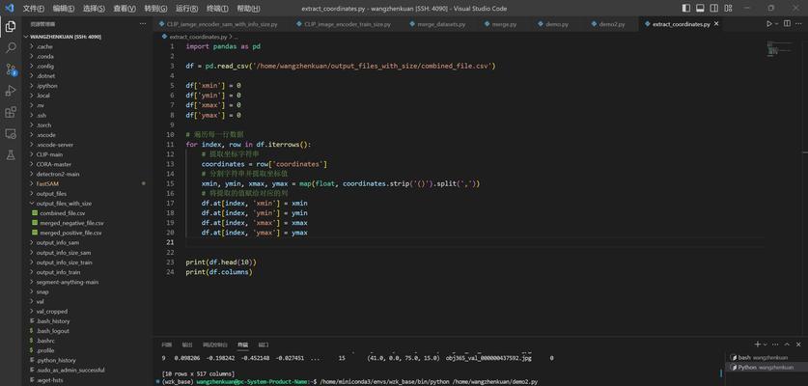Open merged_positive_file.csv in explorer
This screenshot has height=386, width=808.
pos(70,233)
